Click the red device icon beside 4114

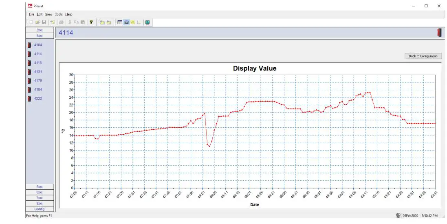(29, 54)
